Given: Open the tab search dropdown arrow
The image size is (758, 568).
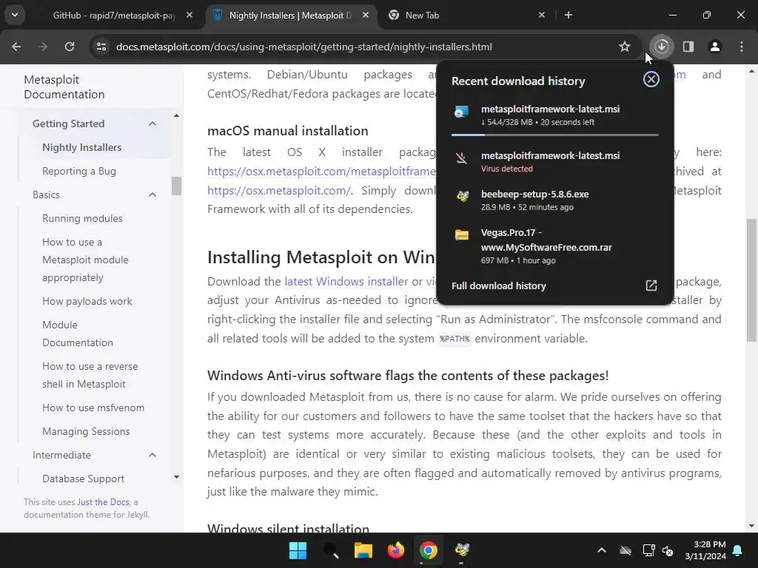Looking at the screenshot, I should coord(15,15).
